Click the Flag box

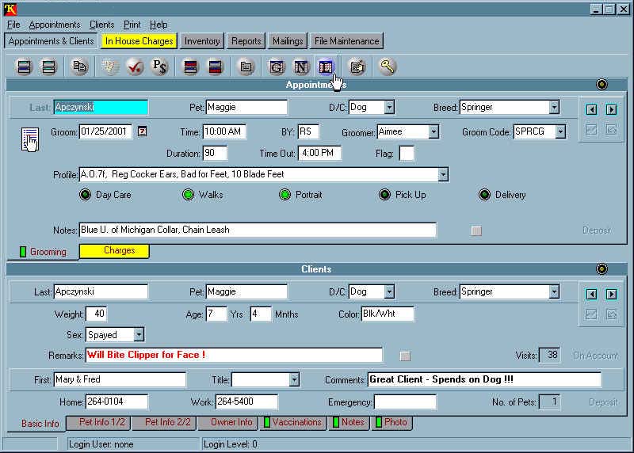coord(407,154)
